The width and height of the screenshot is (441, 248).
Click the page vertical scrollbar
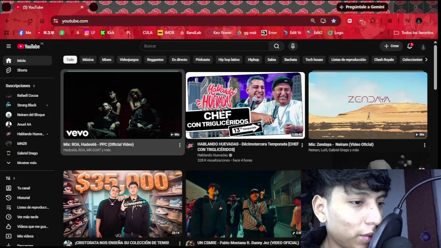coord(435,67)
